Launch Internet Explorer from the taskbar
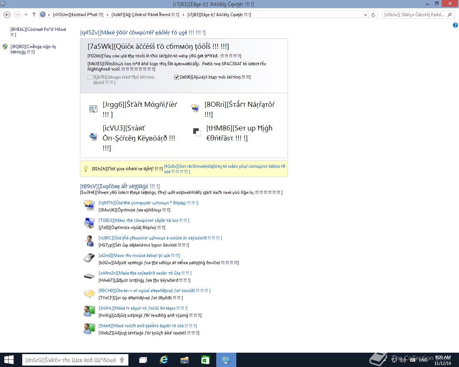The width and height of the screenshot is (459, 367). coord(164,360)
